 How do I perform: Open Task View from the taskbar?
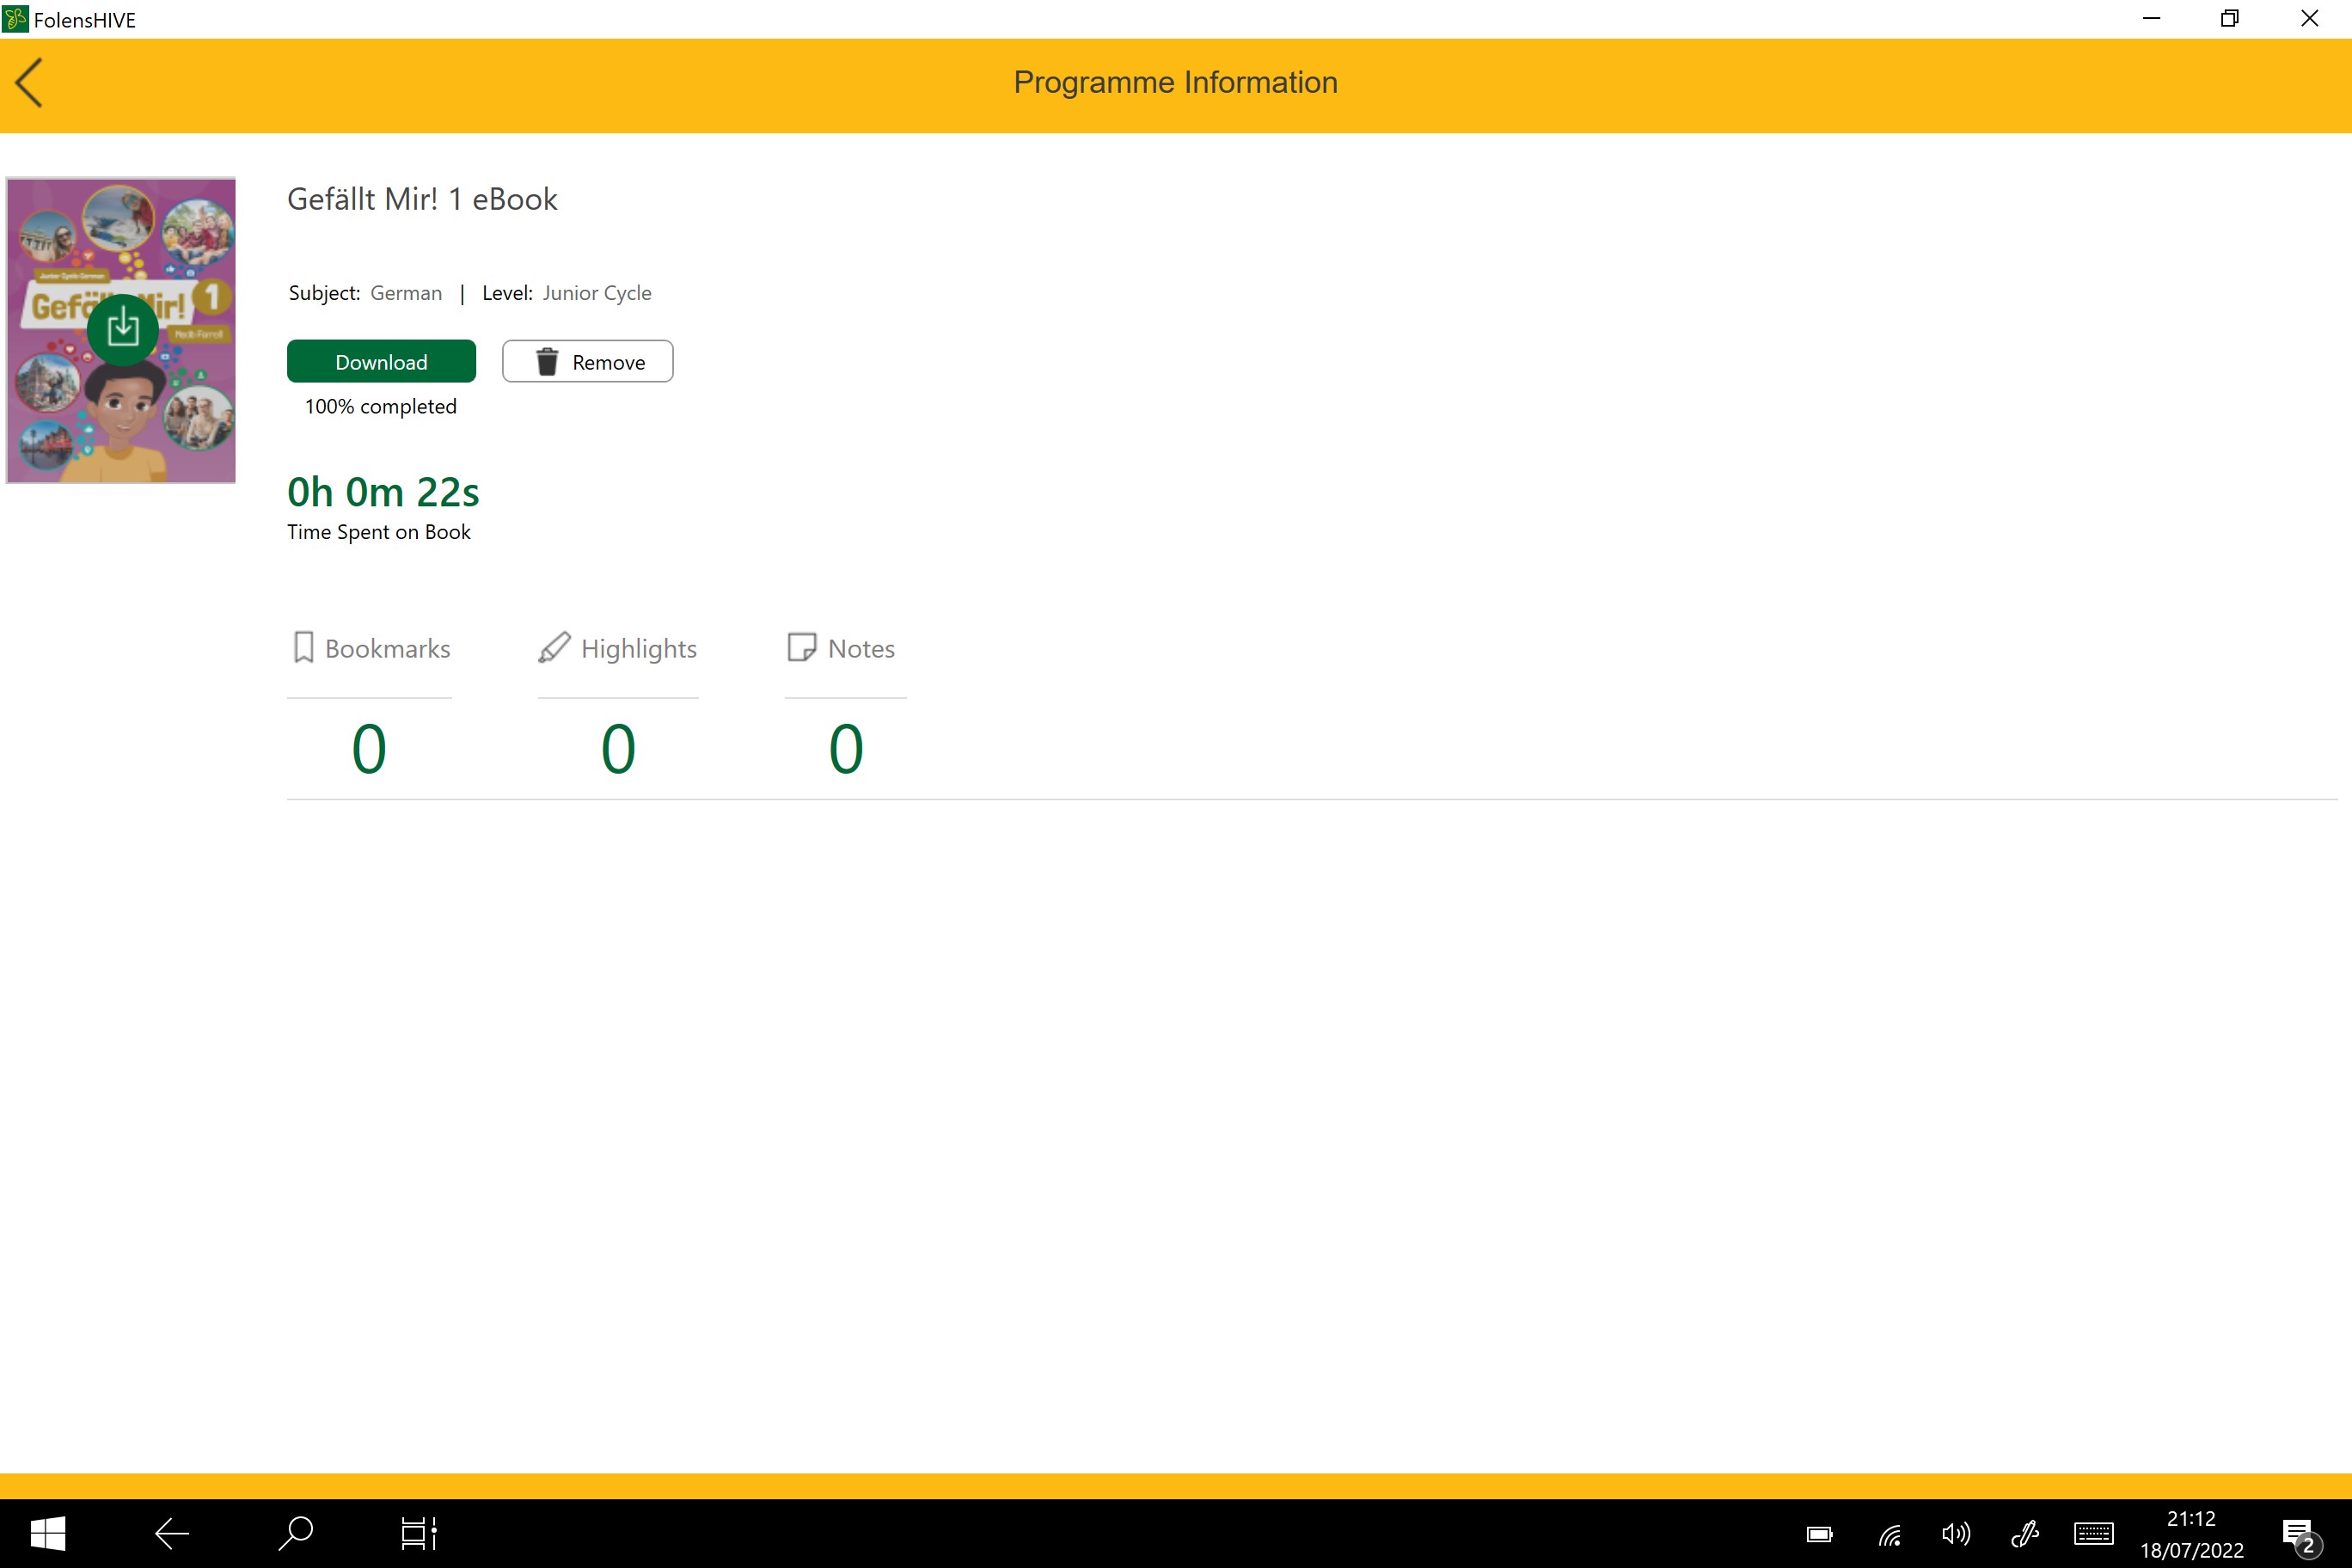(x=418, y=1533)
